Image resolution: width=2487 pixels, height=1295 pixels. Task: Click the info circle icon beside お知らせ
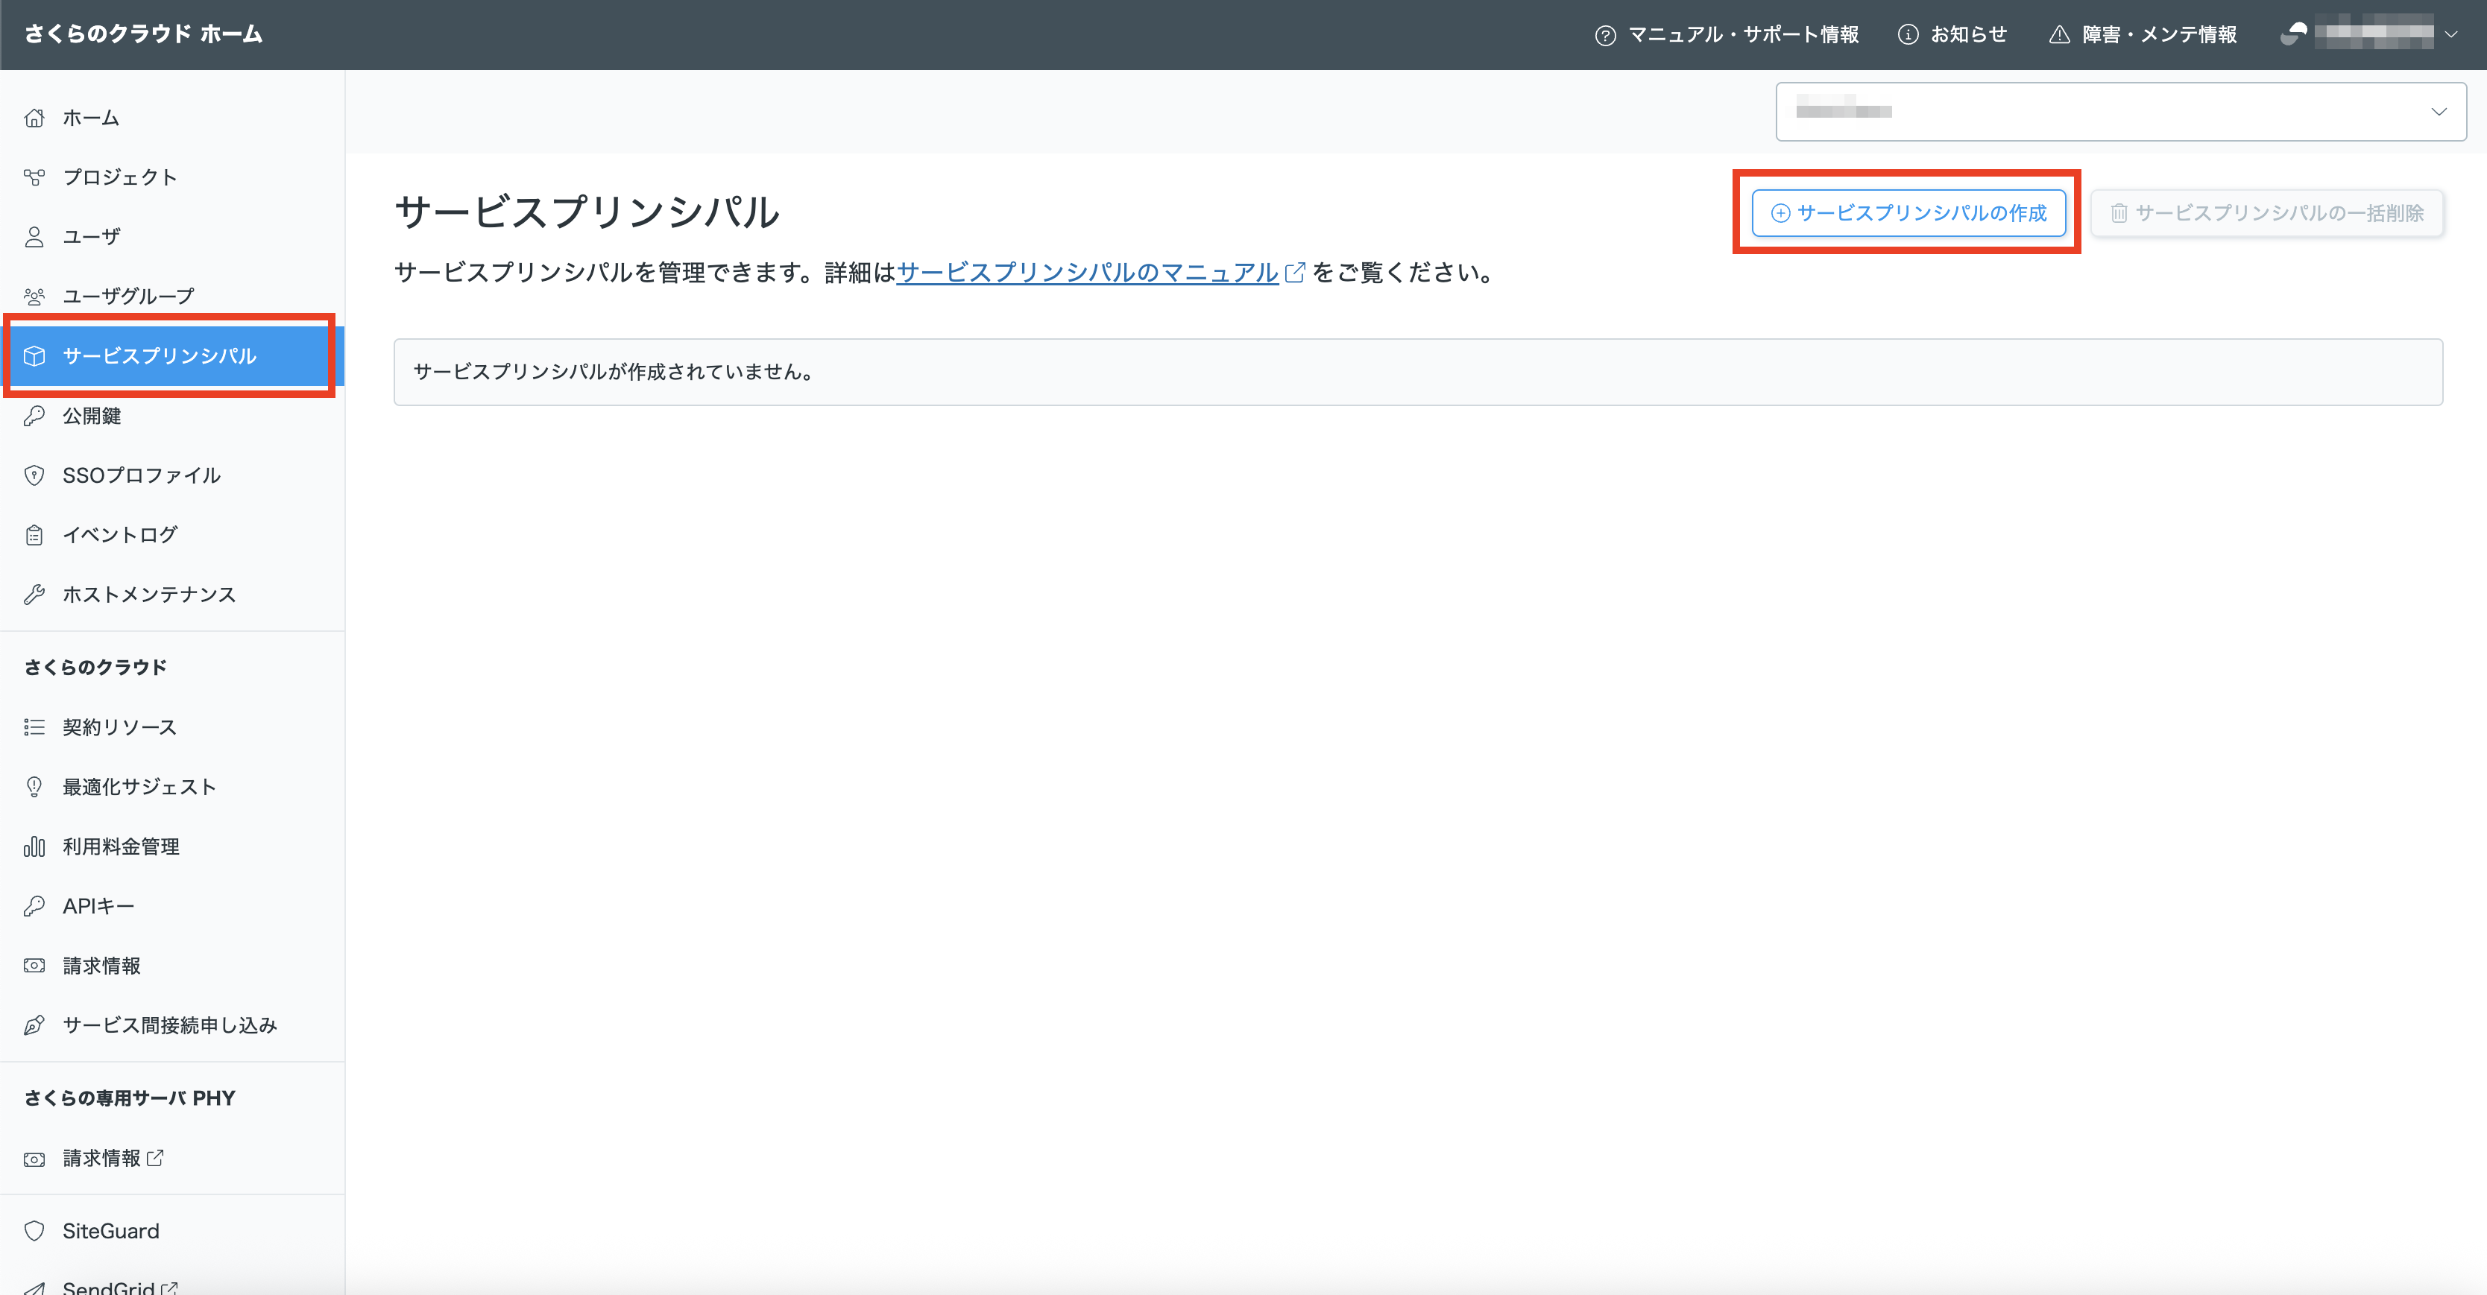[1908, 35]
